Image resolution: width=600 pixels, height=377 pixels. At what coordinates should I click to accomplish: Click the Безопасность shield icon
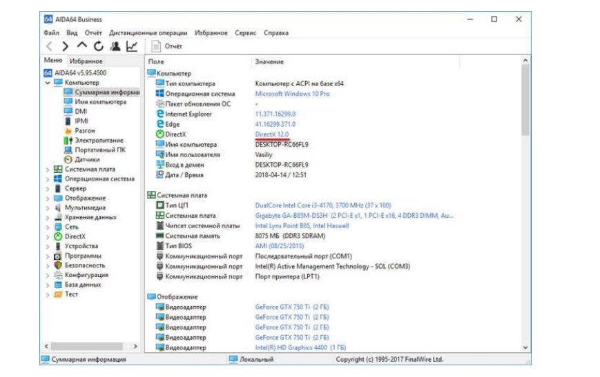(x=58, y=265)
